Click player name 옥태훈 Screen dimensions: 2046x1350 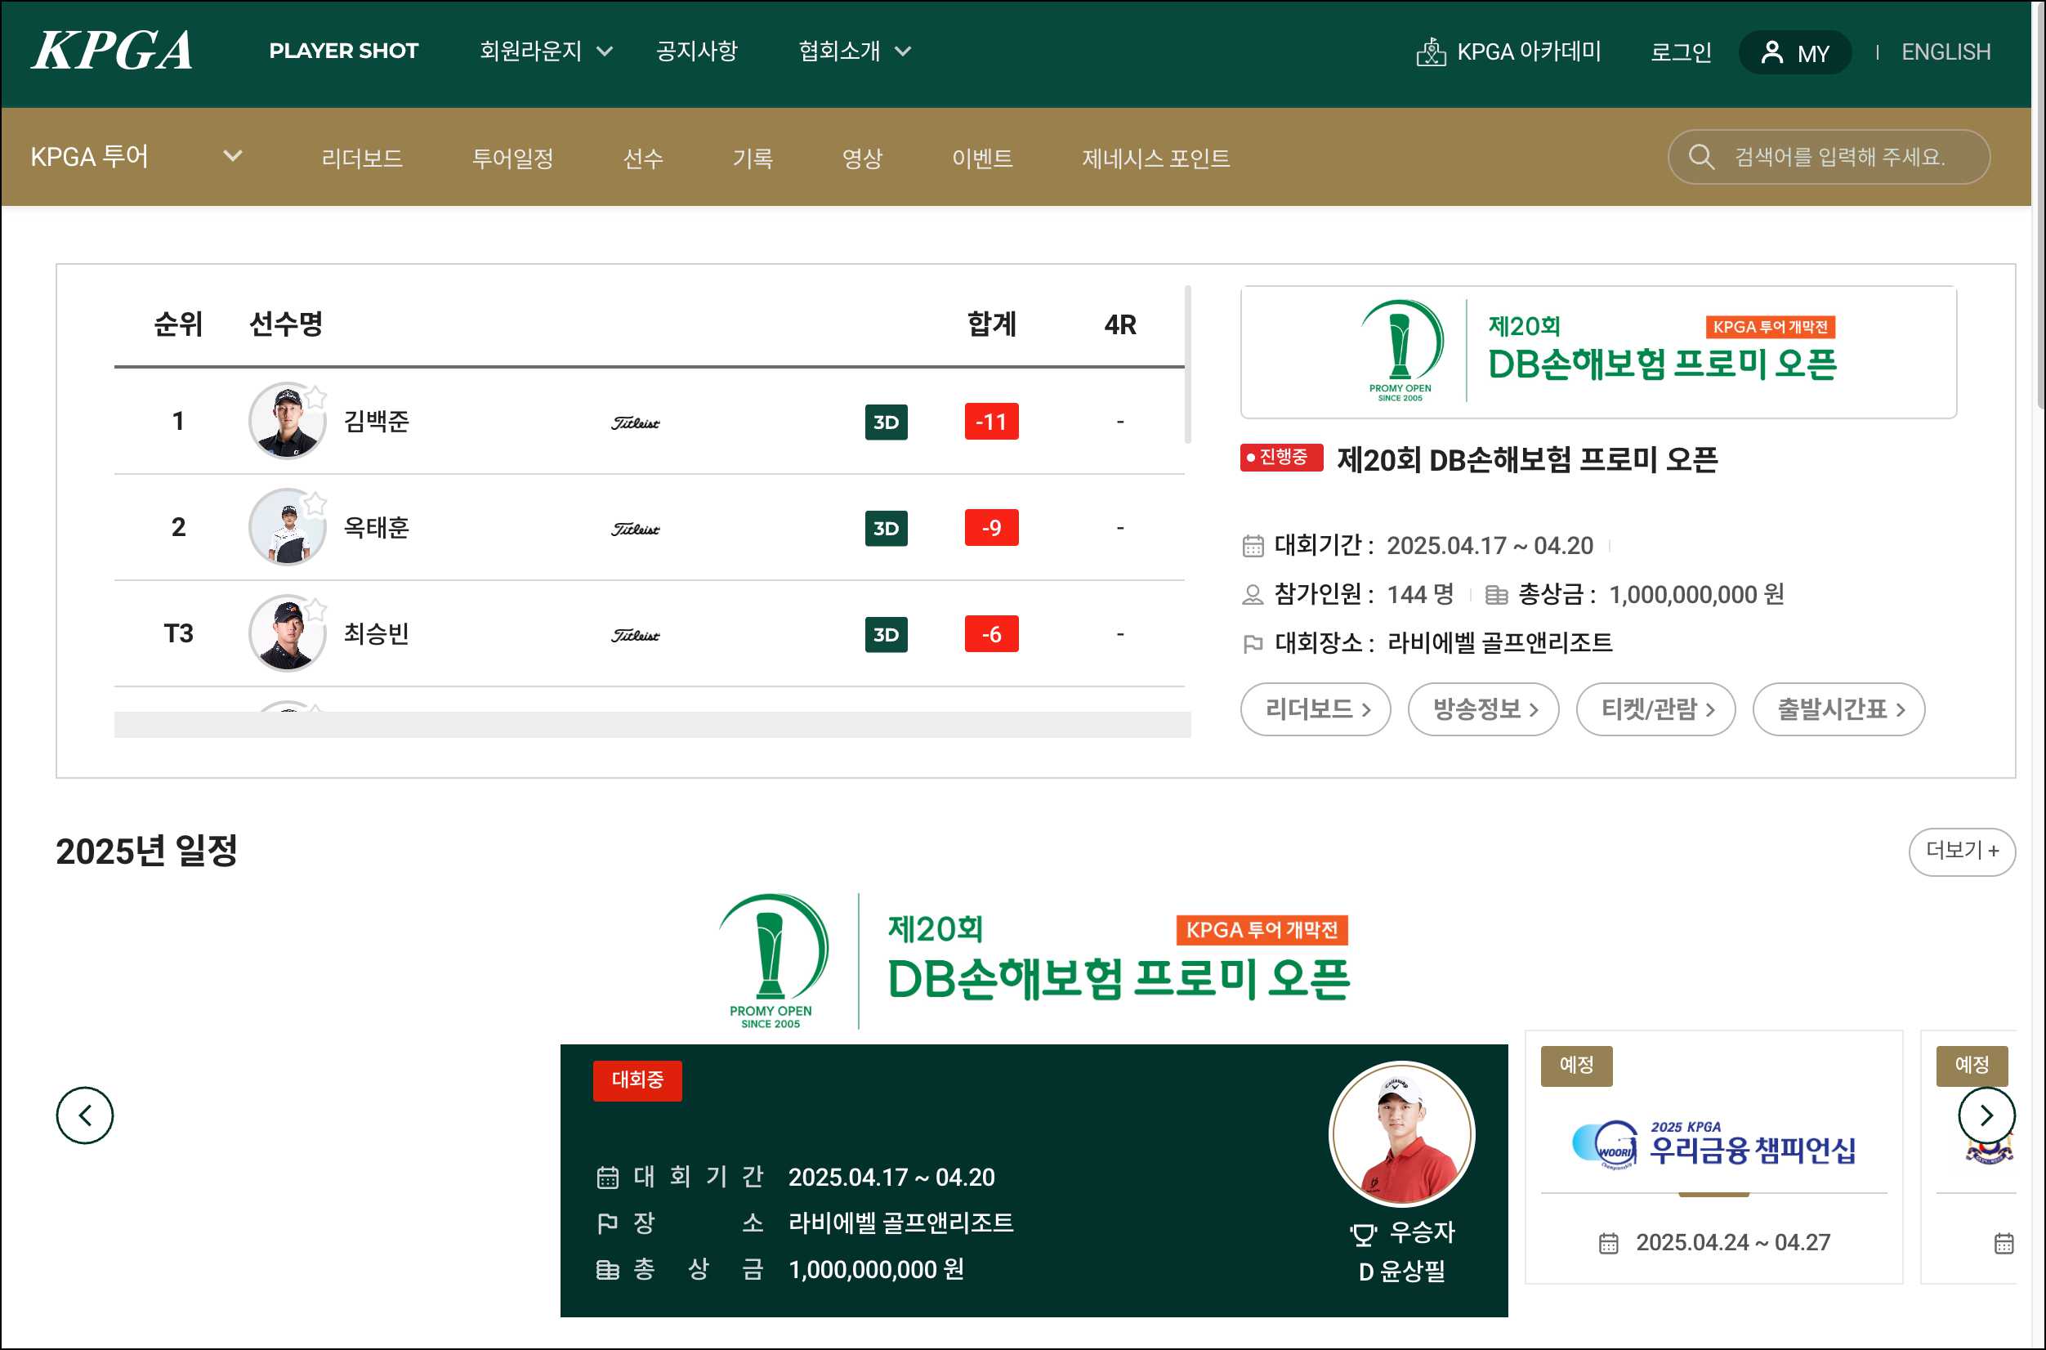pyautogui.click(x=376, y=528)
